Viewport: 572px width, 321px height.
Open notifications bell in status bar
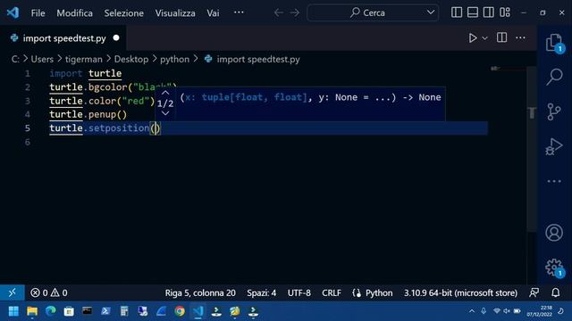[x=556, y=292]
